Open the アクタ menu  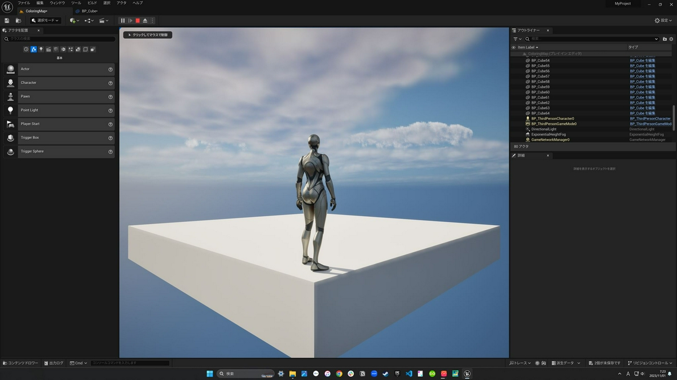[x=121, y=3]
